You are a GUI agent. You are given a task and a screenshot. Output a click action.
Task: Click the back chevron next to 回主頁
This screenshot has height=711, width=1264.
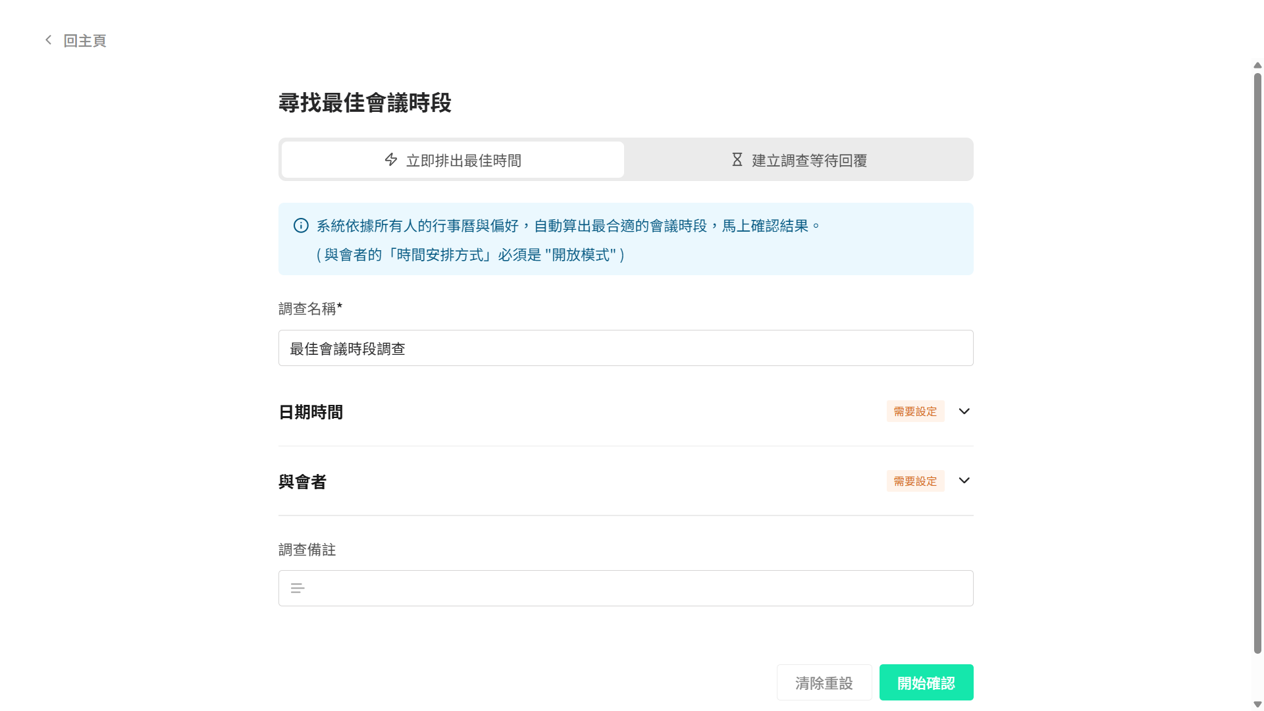(48, 39)
